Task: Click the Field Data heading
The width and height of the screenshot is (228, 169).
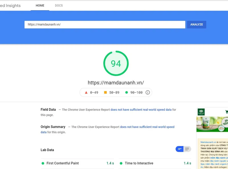Action: [48, 110]
